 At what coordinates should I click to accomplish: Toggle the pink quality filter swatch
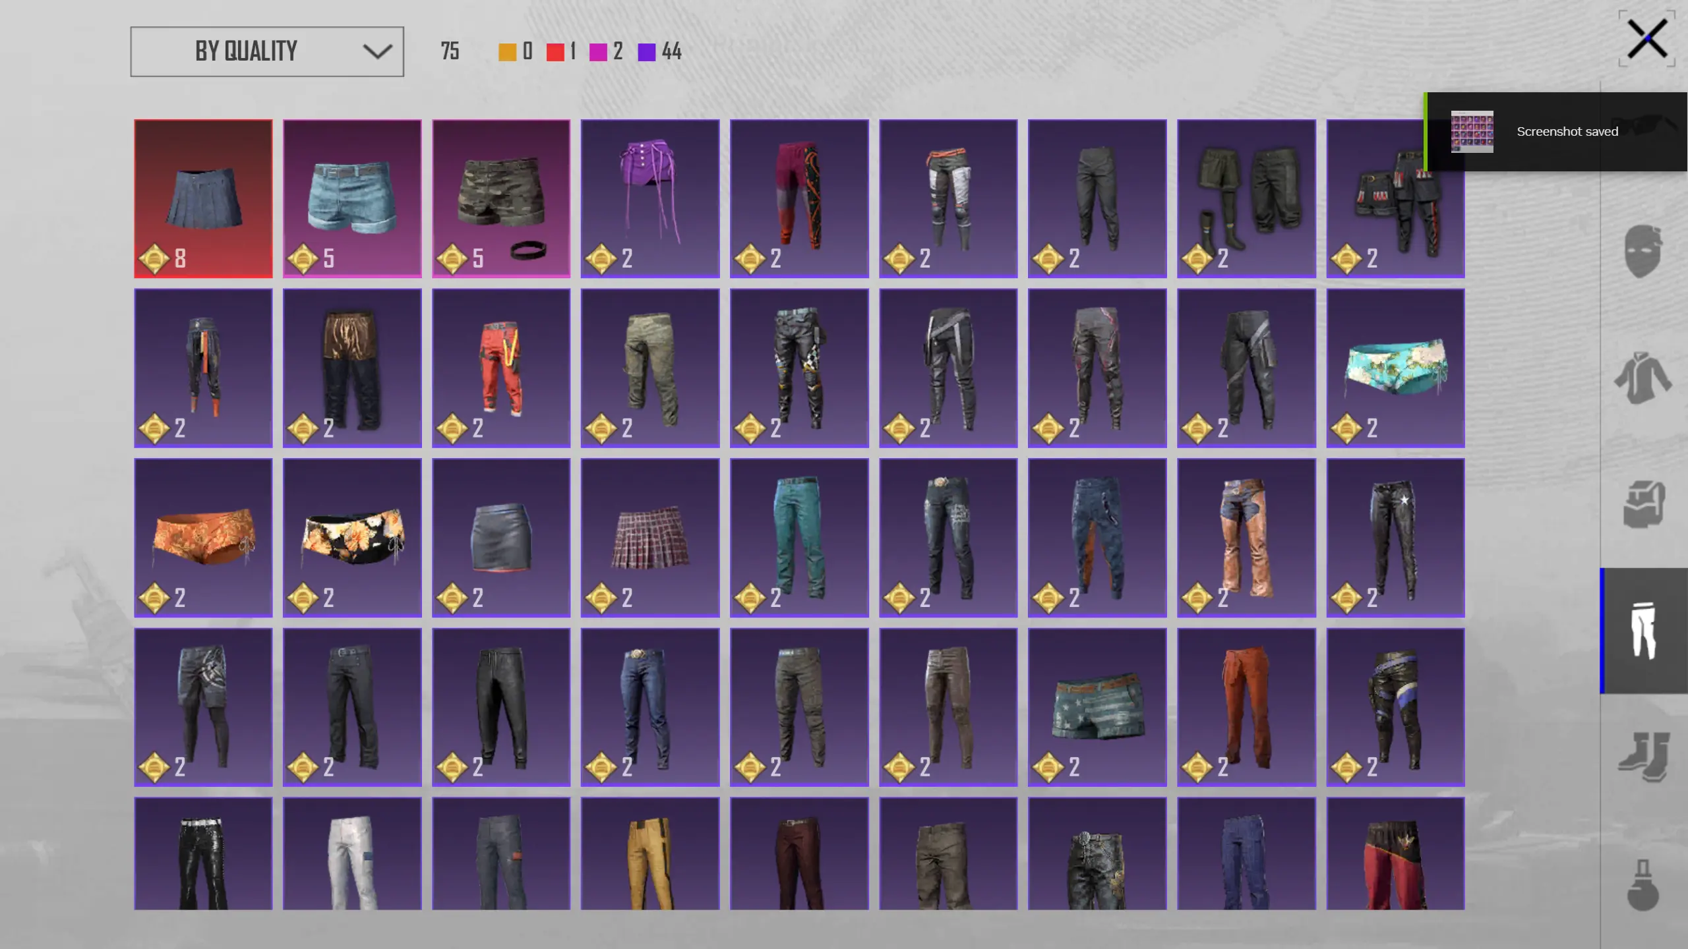pos(598,52)
